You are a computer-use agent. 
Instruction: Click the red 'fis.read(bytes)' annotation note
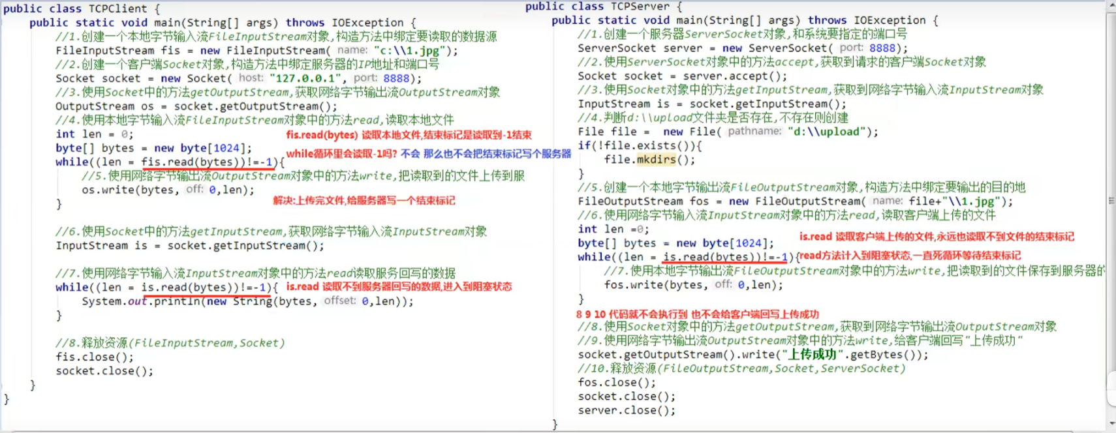tap(409, 135)
